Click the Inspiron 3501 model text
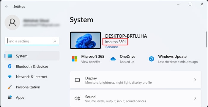The width and height of the screenshot is (208, 107). pos(115,42)
